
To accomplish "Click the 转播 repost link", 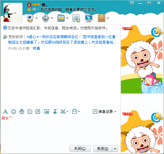I will [x=36, y=48].
